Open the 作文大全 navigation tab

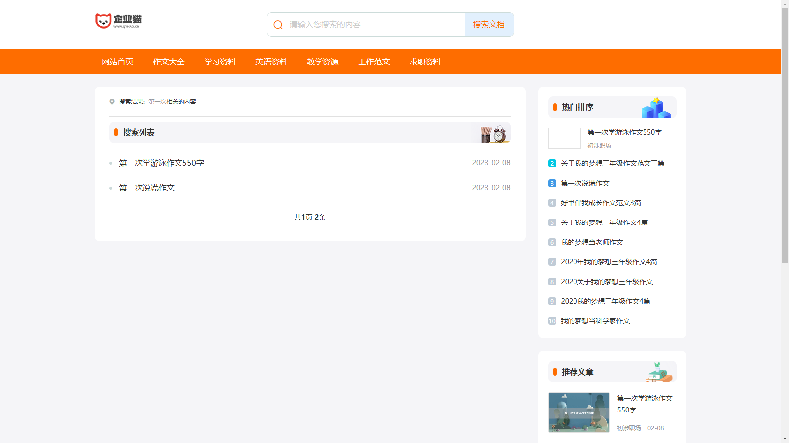169,62
